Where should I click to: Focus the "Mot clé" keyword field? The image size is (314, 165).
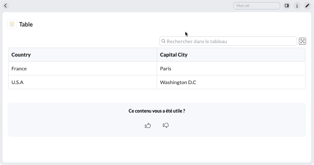[257, 6]
